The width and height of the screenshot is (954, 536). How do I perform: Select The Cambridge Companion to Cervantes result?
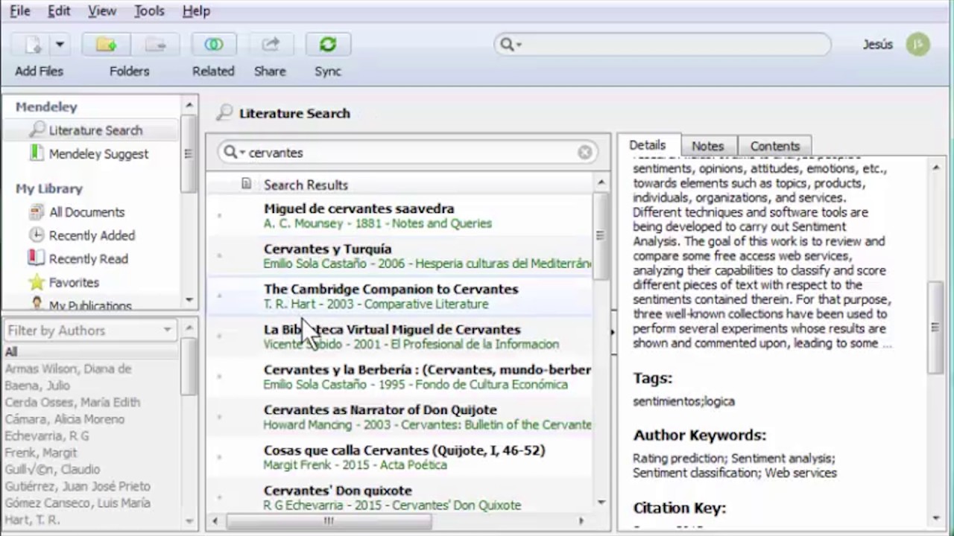pyautogui.click(x=391, y=290)
